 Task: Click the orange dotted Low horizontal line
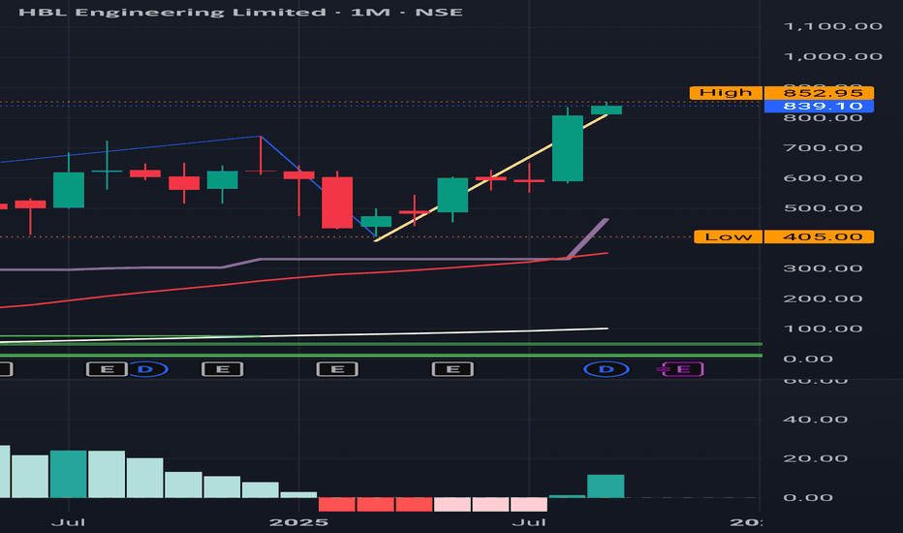pyautogui.click(x=346, y=236)
